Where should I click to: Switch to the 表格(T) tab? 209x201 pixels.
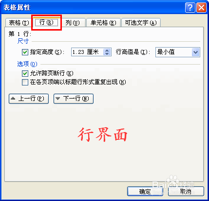[19, 23]
